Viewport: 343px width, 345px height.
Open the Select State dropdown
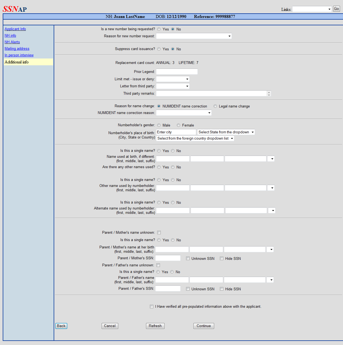[226, 132]
